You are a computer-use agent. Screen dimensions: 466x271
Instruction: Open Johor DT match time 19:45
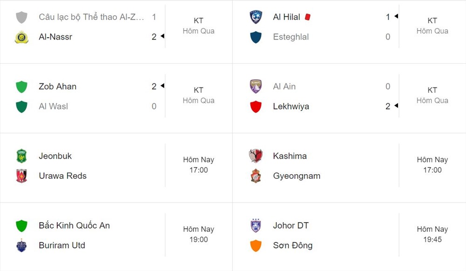point(432,239)
